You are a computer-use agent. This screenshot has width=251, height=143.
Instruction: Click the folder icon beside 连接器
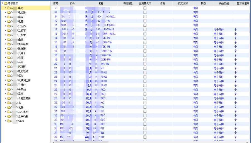(9, 49)
